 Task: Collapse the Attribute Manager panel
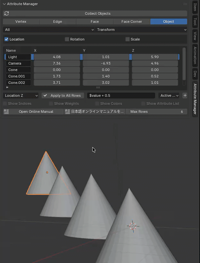point(4,4)
